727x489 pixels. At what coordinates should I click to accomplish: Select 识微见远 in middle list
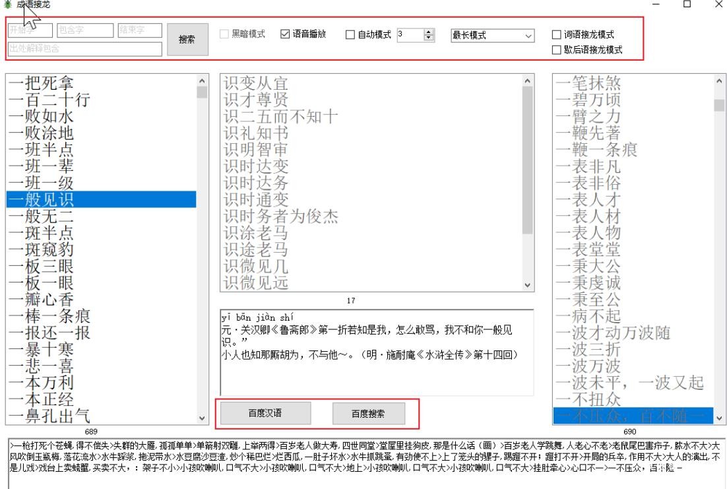[x=371, y=282]
